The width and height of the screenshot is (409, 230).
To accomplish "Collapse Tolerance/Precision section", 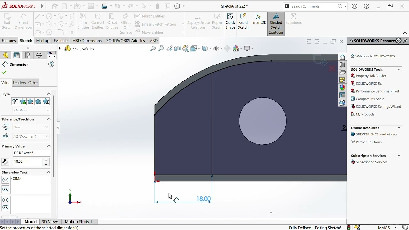I will click(49, 119).
